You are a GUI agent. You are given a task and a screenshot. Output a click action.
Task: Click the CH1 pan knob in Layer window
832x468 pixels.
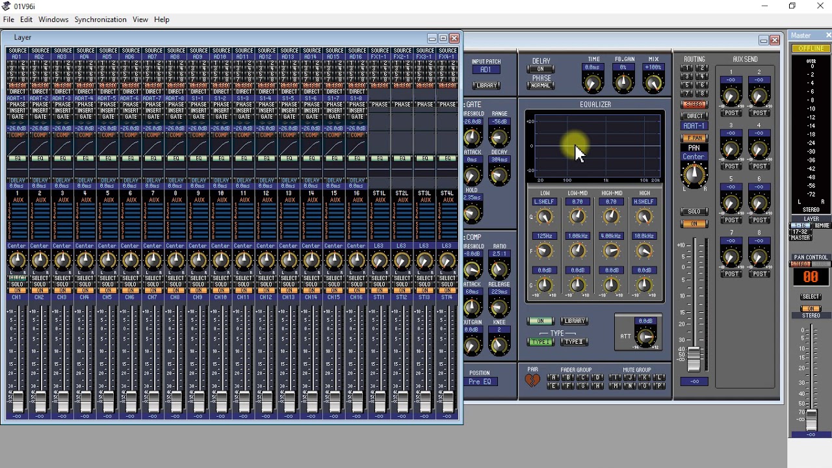click(x=18, y=261)
